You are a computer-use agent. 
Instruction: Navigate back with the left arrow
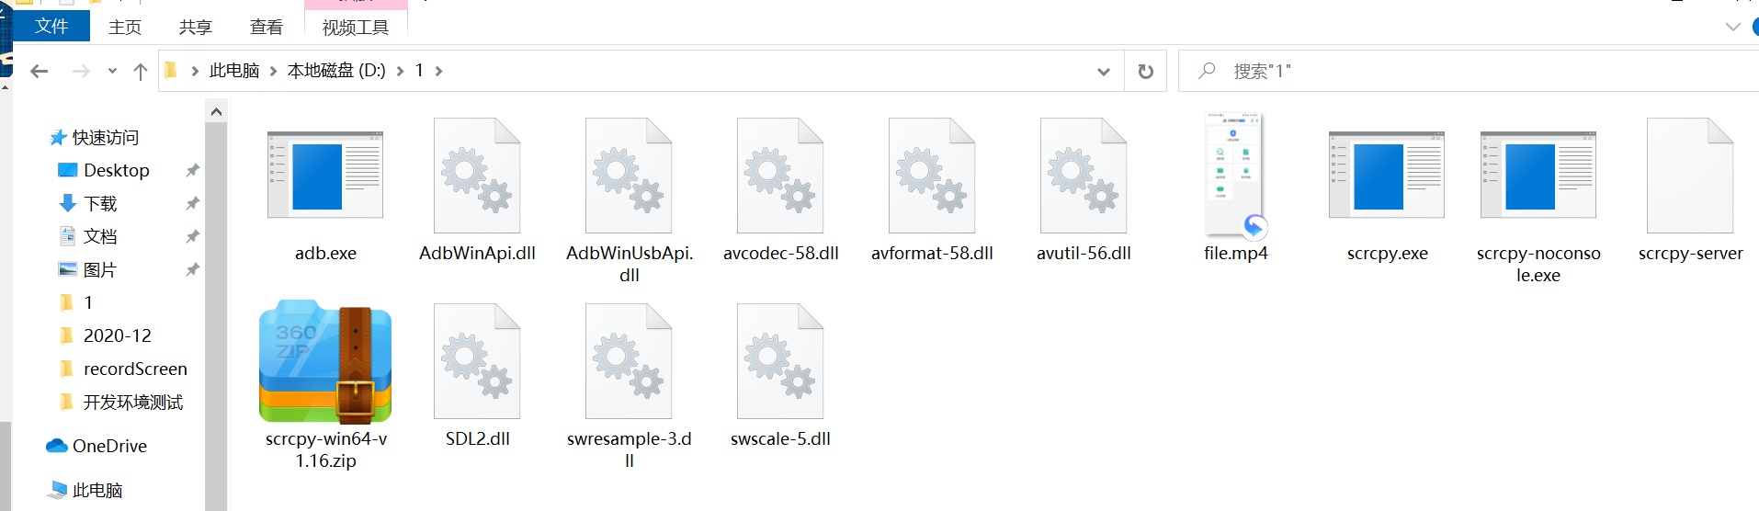(x=39, y=71)
